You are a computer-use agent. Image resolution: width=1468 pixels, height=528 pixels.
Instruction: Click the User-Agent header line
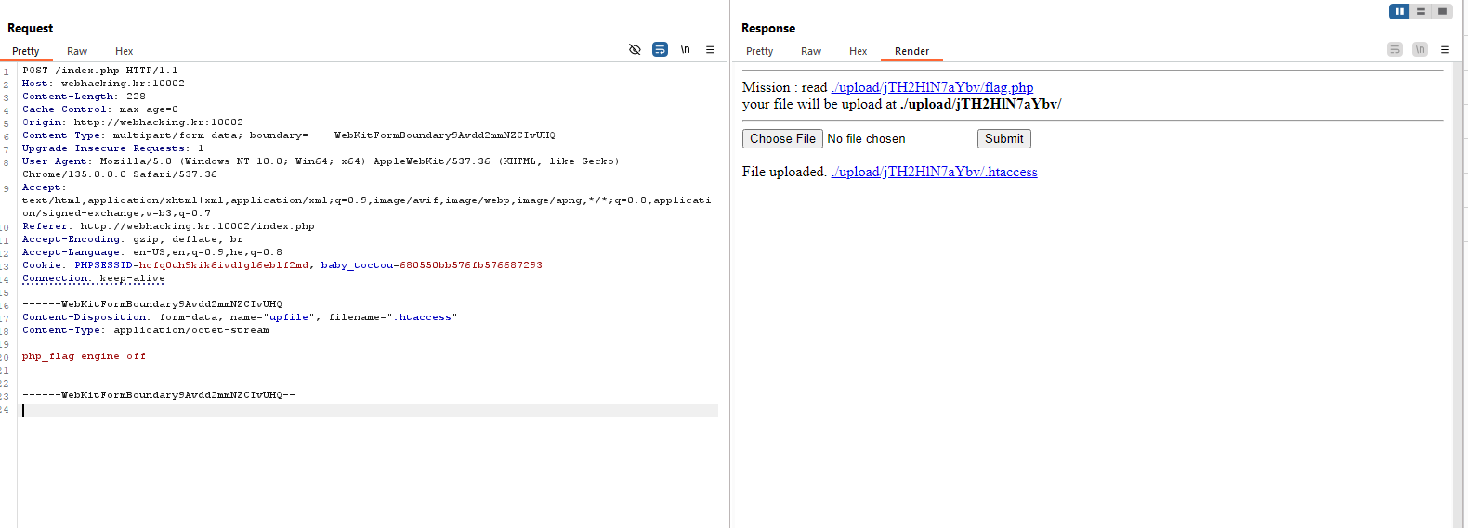pyautogui.click(x=321, y=168)
